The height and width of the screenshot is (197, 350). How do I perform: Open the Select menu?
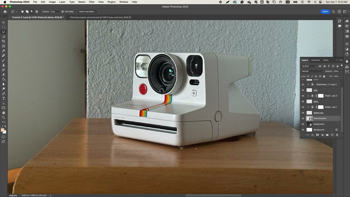click(x=82, y=2)
